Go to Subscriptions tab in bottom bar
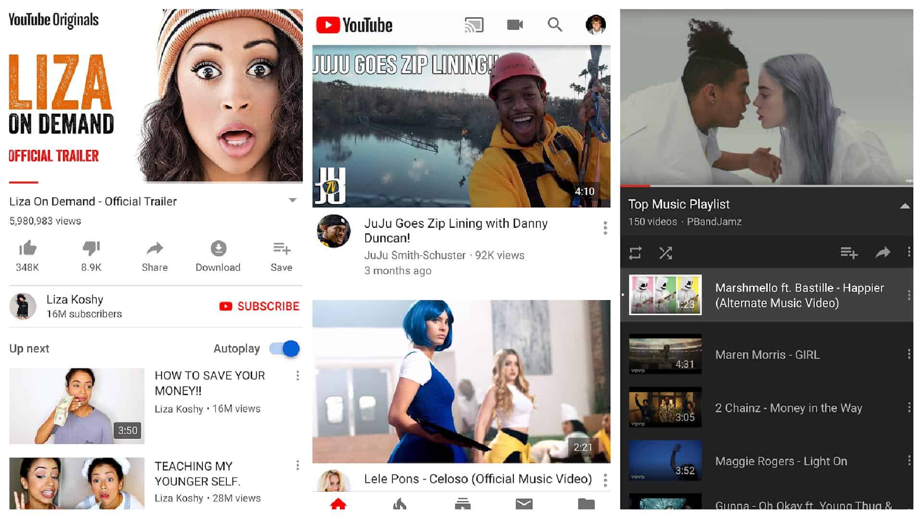The height and width of the screenshot is (519, 923). click(x=462, y=504)
